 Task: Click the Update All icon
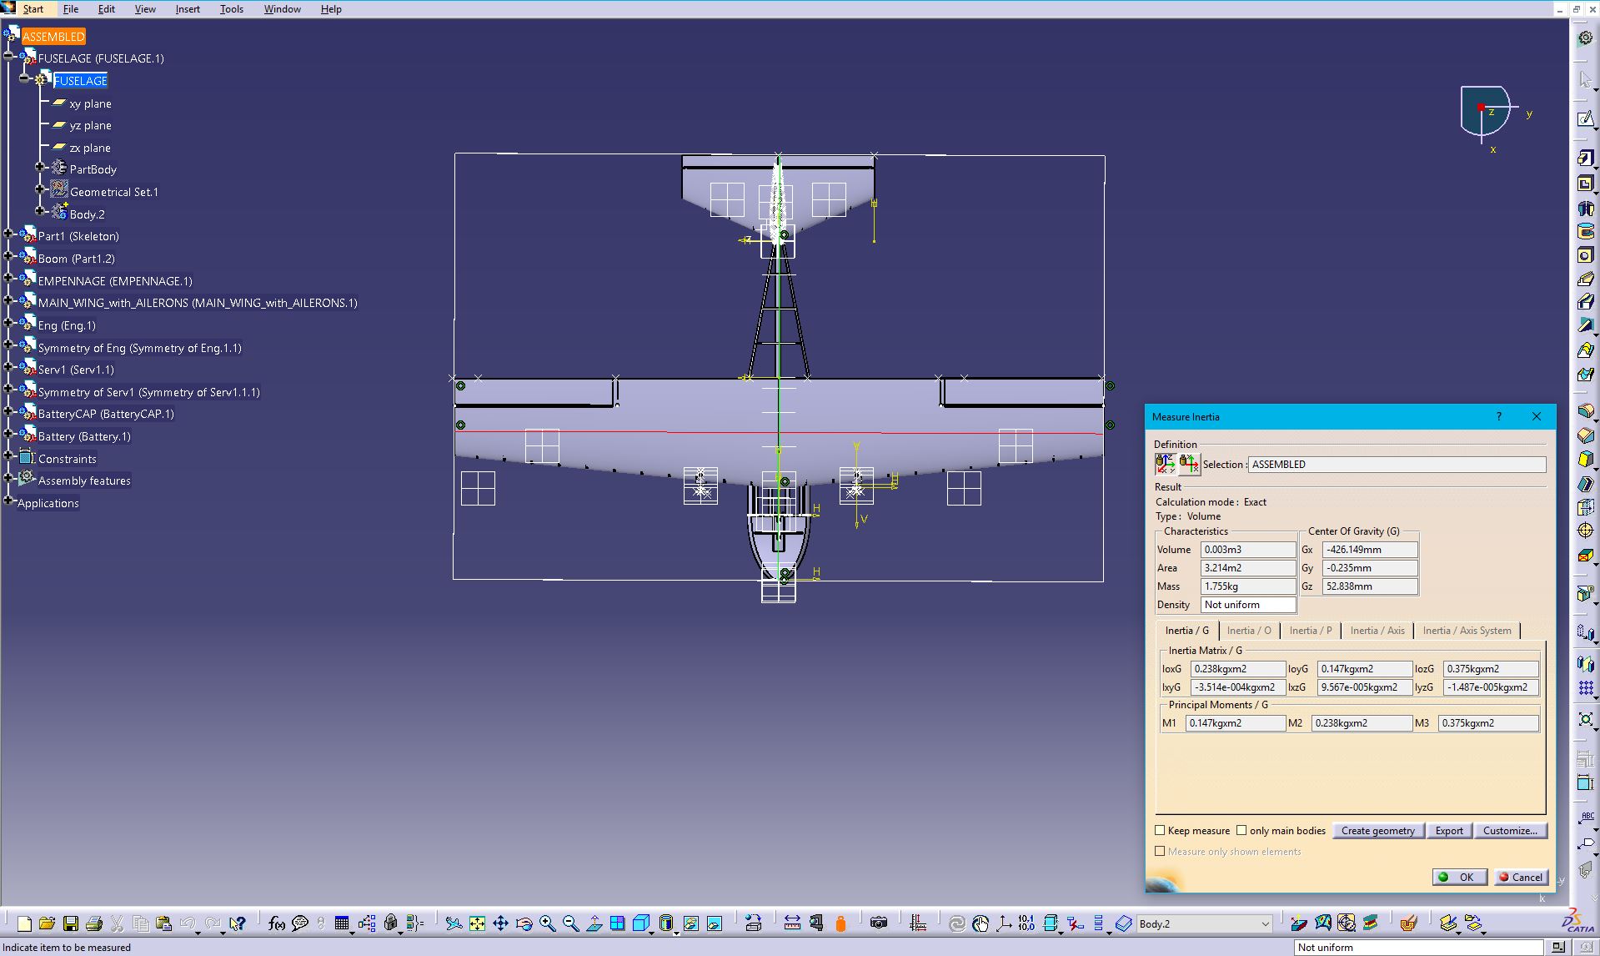tap(957, 923)
